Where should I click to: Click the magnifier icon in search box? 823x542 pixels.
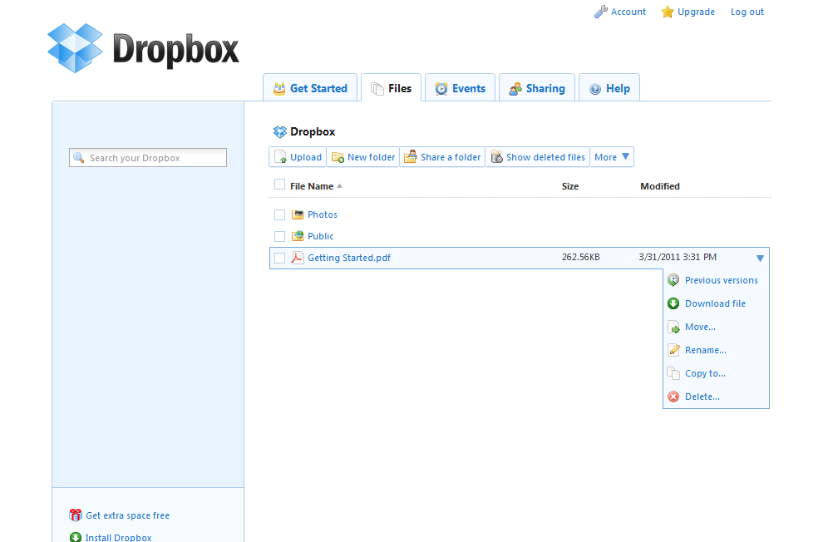coord(79,157)
